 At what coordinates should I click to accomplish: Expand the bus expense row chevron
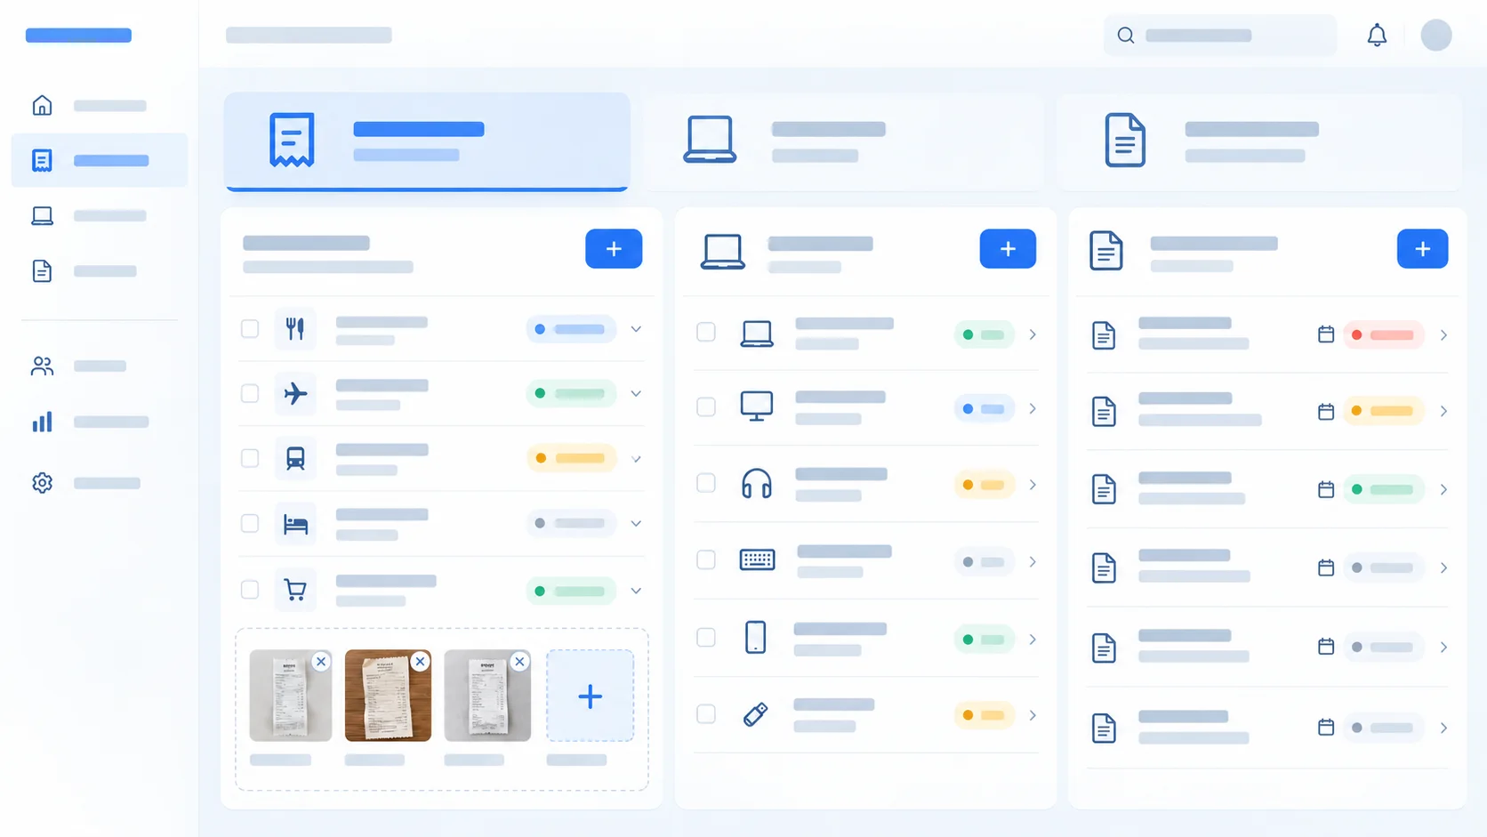coord(636,459)
